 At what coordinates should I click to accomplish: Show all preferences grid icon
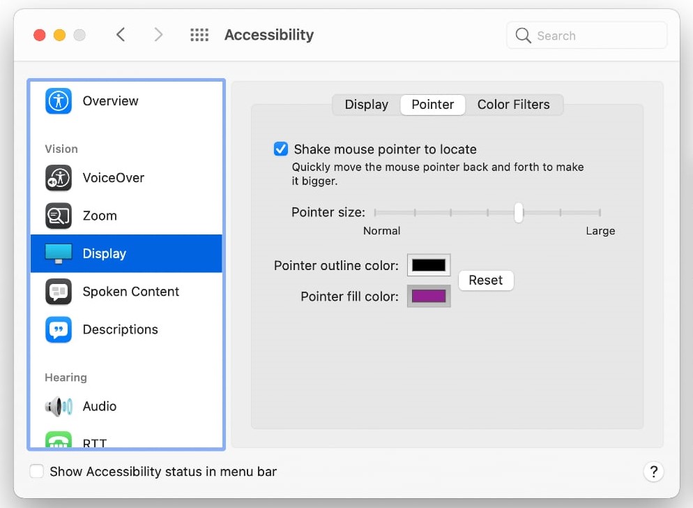click(x=199, y=35)
